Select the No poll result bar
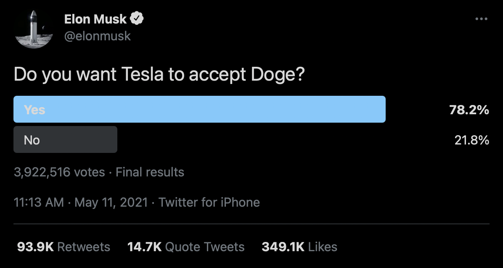 coord(251,139)
